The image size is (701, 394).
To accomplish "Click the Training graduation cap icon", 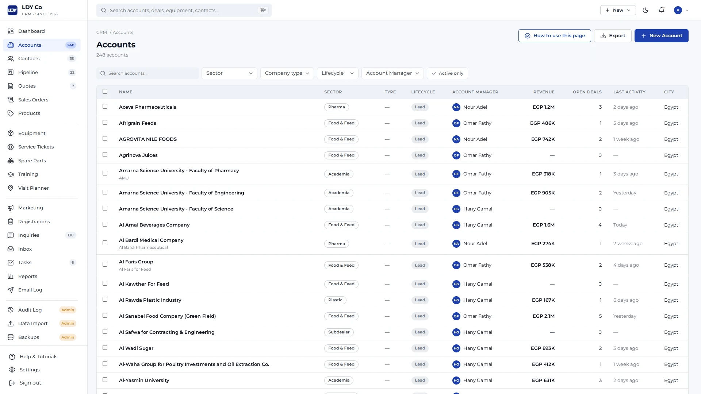I will (11, 174).
